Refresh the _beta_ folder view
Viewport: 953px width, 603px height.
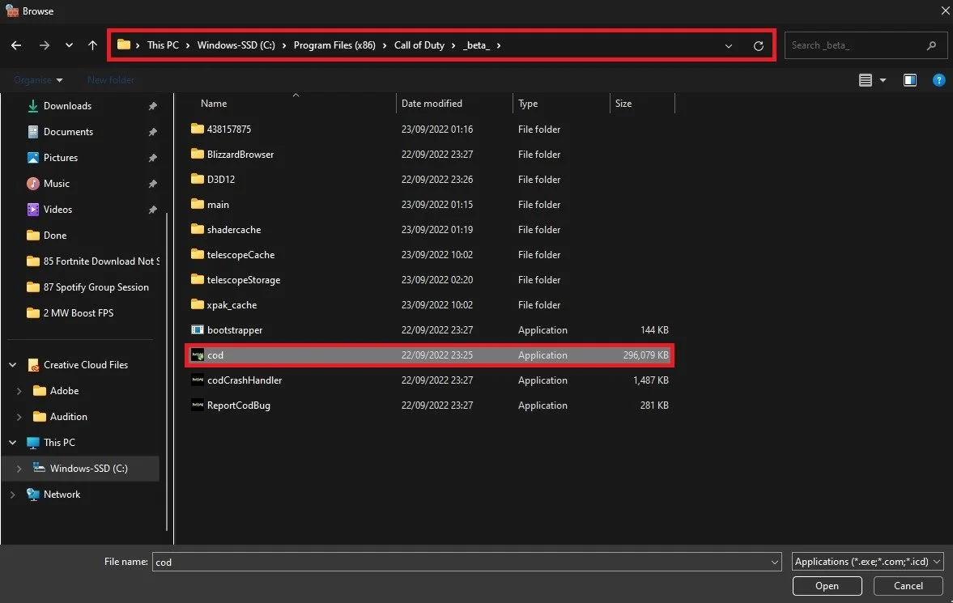[x=758, y=45]
